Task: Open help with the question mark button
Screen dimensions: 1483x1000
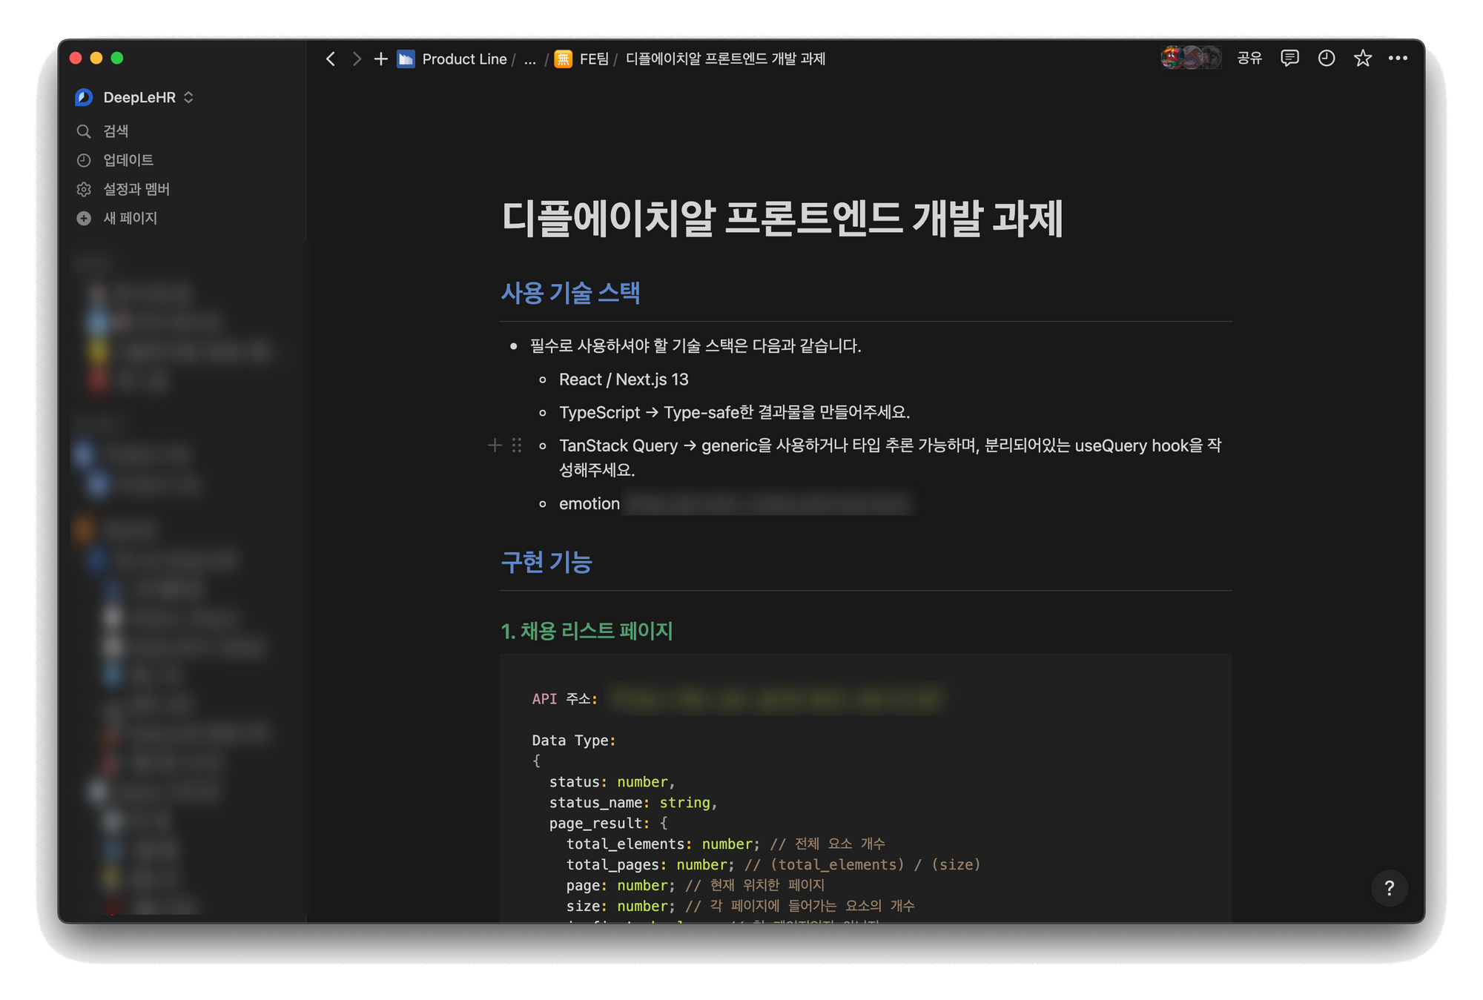Action: [1389, 887]
